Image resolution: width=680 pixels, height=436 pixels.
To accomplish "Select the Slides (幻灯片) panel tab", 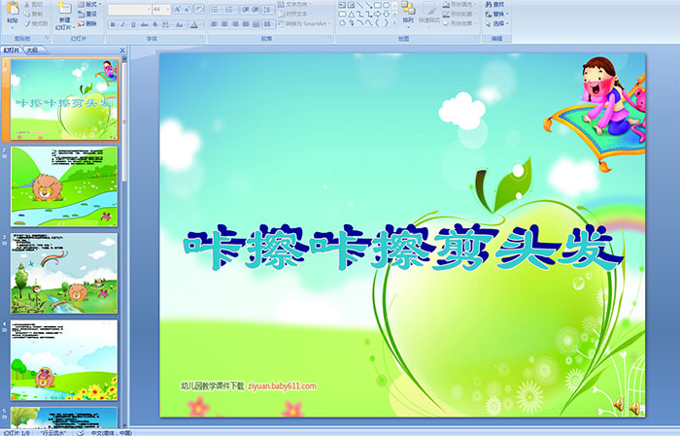I will (x=12, y=50).
